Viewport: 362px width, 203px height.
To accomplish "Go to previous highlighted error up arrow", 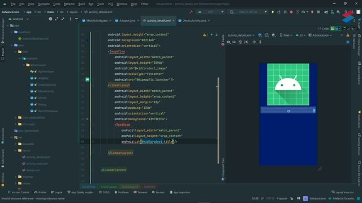I will pyautogui.click(x=212, y=35).
